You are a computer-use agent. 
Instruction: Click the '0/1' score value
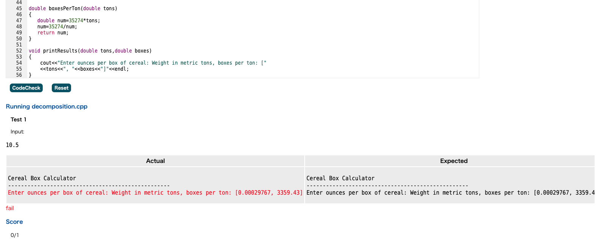coord(15,235)
